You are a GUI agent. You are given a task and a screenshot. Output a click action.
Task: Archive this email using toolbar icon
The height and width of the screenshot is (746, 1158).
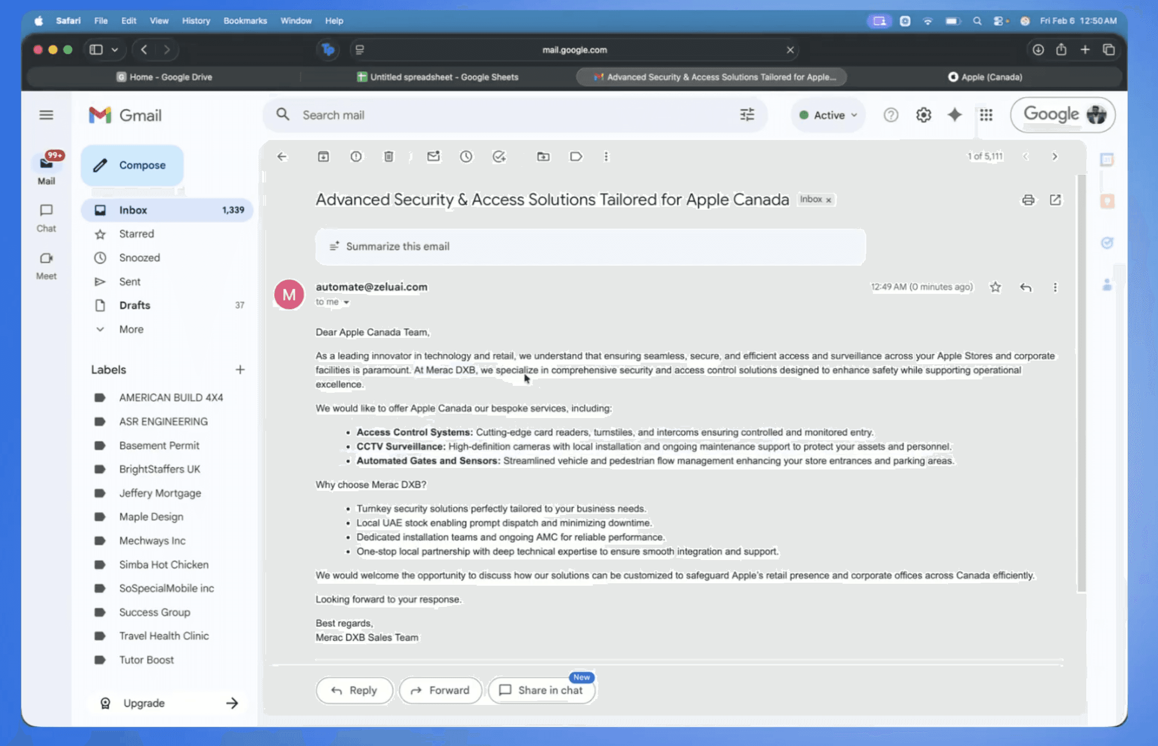[323, 157]
